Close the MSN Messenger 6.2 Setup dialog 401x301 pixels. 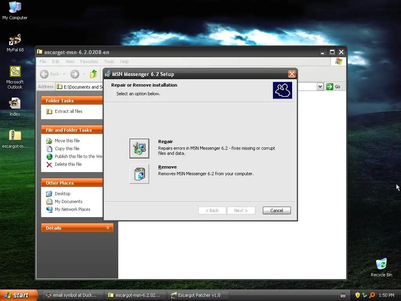click(291, 74)
